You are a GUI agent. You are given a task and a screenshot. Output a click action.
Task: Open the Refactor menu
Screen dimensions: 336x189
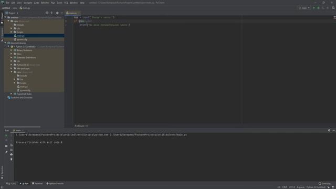45,3
